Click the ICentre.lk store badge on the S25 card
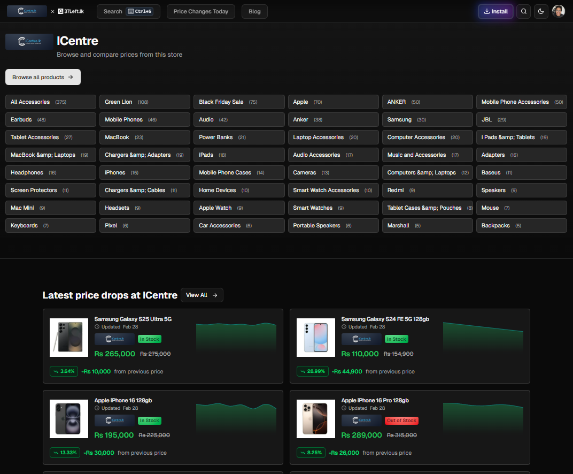 click(114, 339)
